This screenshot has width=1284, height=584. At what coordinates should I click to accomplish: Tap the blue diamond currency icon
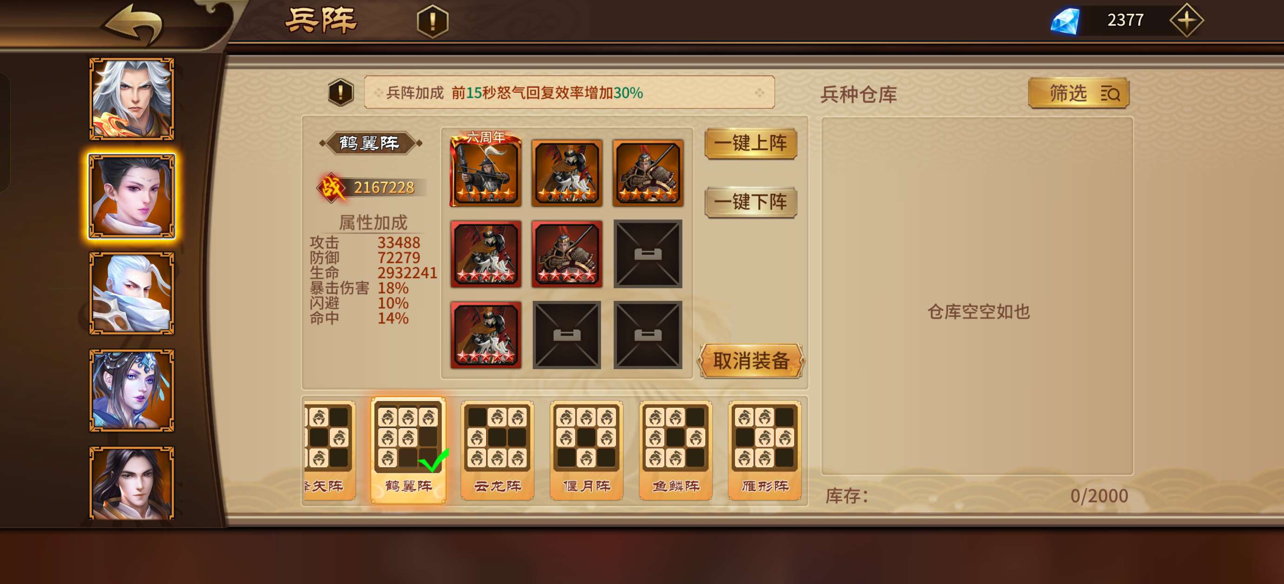(x=1065, y=21)
